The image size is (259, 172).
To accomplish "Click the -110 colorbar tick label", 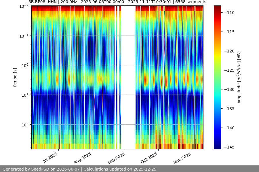I will click(x=229, y=13).
